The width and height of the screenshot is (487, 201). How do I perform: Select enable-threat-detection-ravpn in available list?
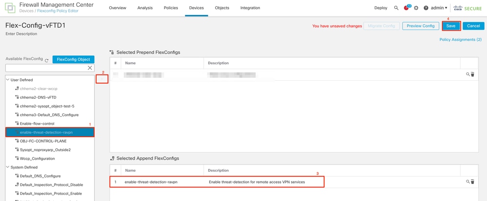click(50, 132)
